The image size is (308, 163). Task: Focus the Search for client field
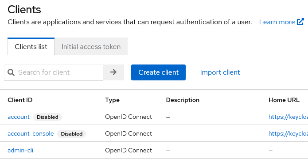pyautogui.click(x=54, y=72)
